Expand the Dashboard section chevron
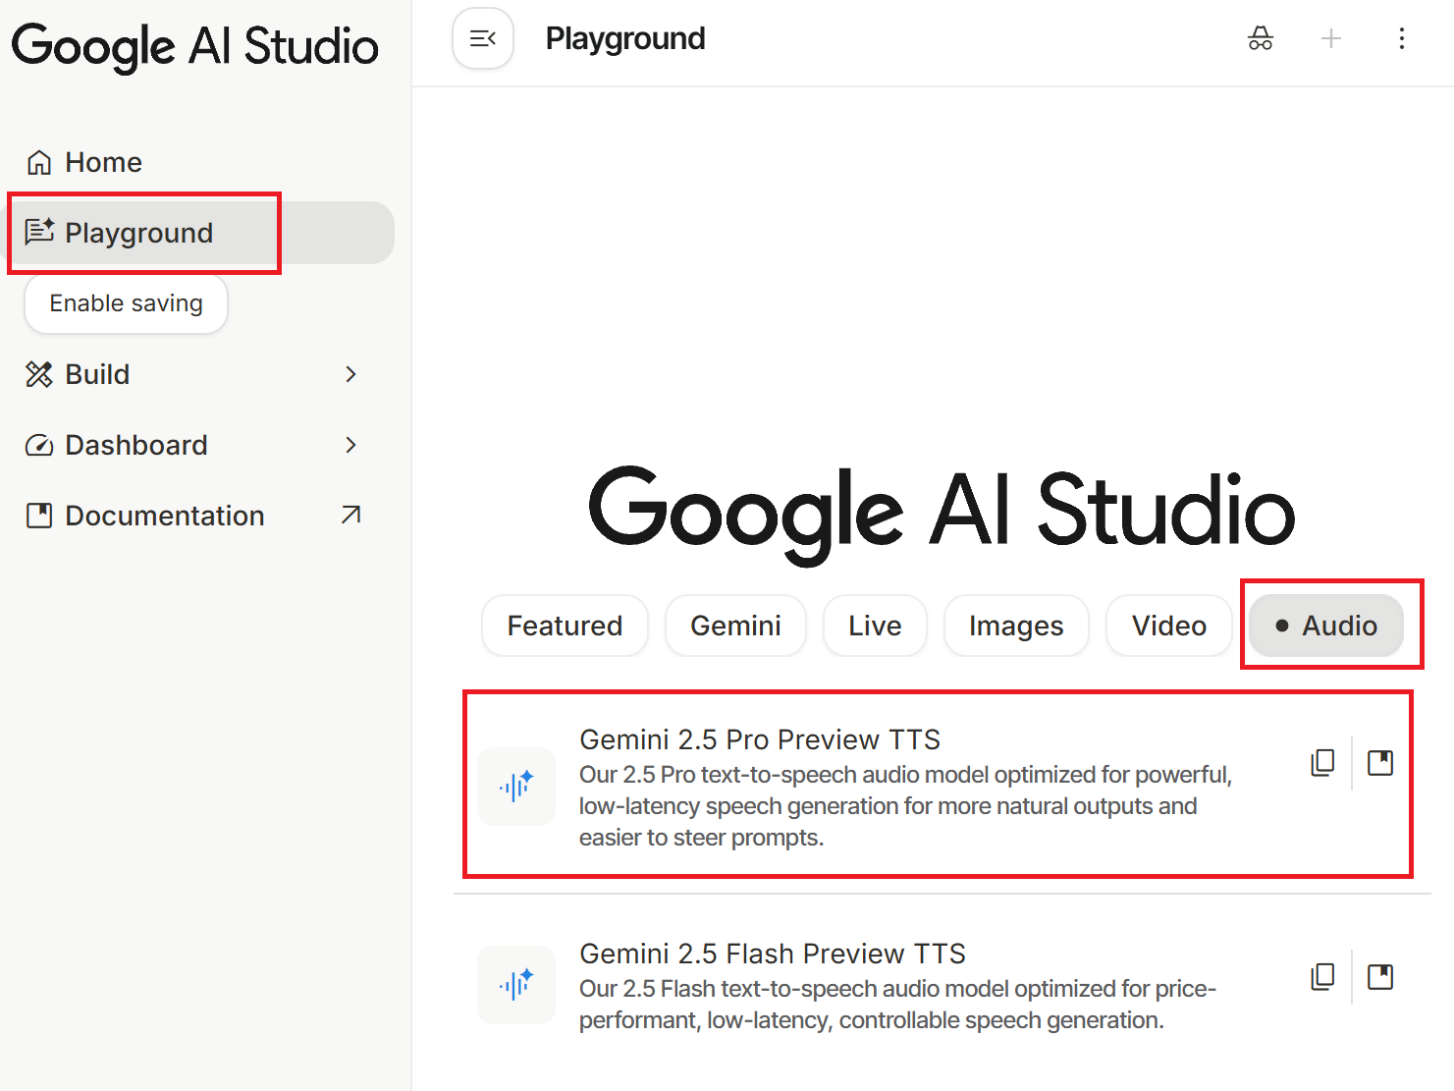This screenshot has width=1454, height=1091. point(350,445)
